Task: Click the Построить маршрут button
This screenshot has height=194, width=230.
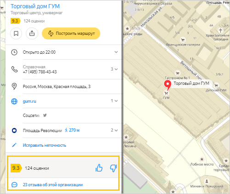Action: coord(71,33)
